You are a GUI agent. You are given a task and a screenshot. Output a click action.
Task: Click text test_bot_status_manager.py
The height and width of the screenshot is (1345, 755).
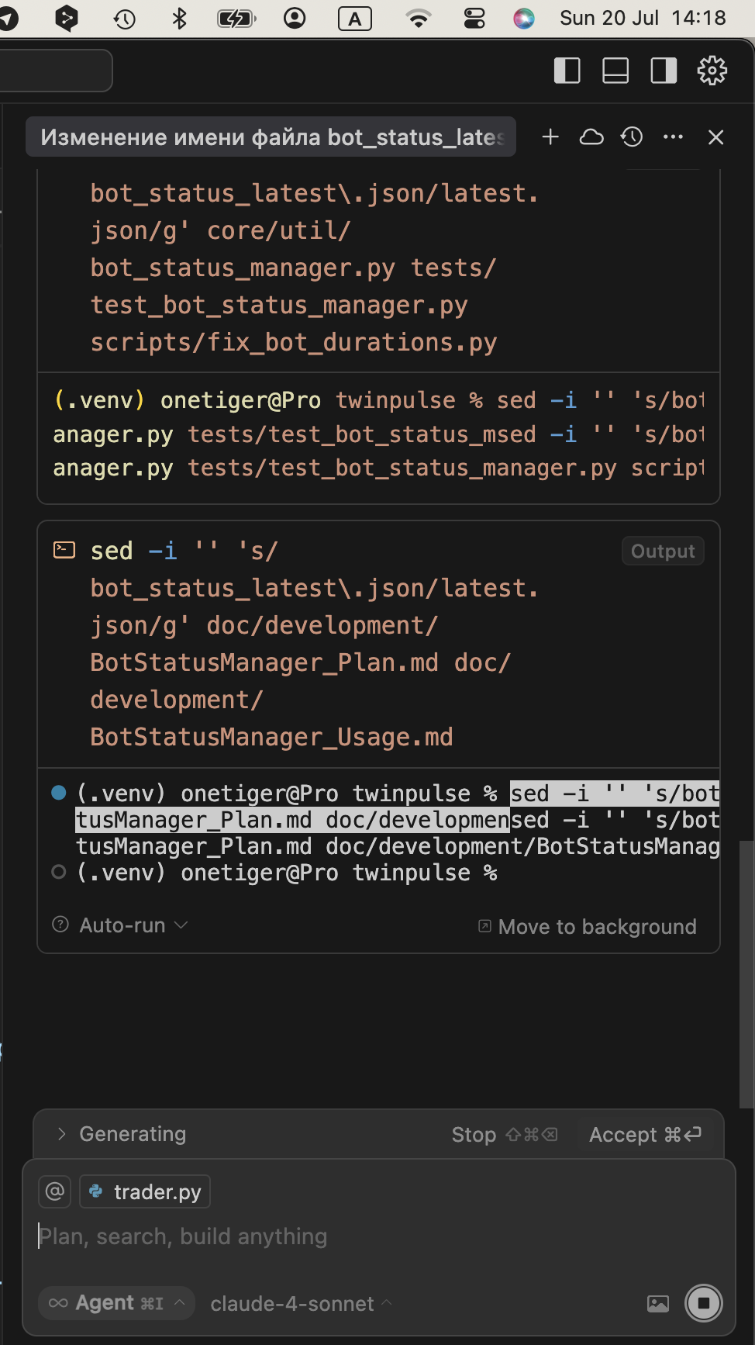(x=279, y=305)
